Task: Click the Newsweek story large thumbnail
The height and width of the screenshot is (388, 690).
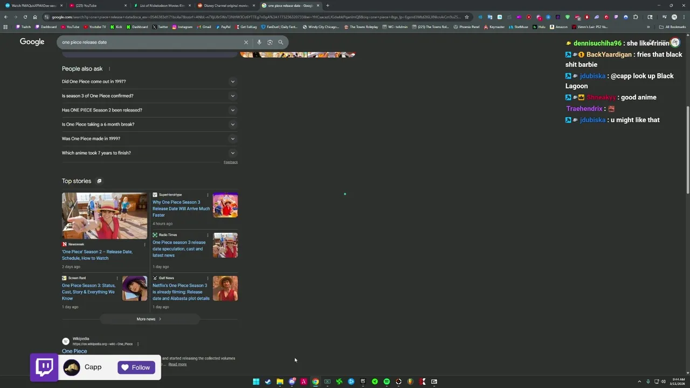Action: pyautogui.click(x=105, y=216)
